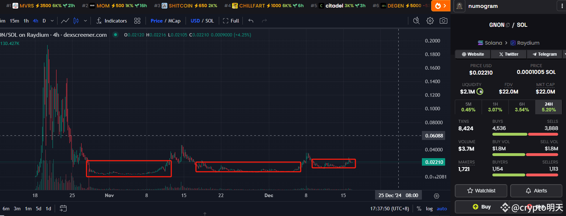This screenshot has height=216, width=566.
Task: Toggle the green market status dot
Action: tap(115, 35)
